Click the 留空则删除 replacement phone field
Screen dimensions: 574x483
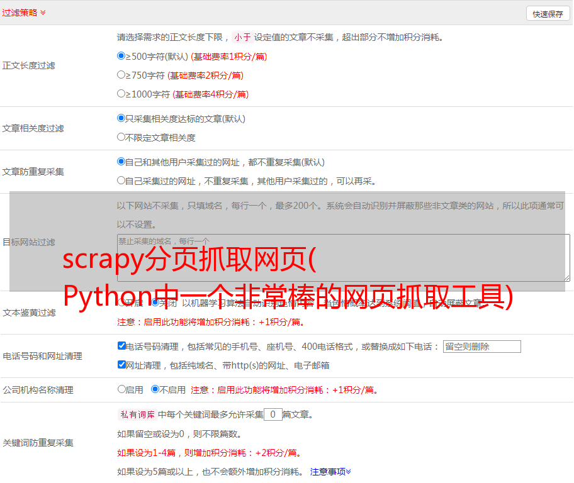click(481, 347)
